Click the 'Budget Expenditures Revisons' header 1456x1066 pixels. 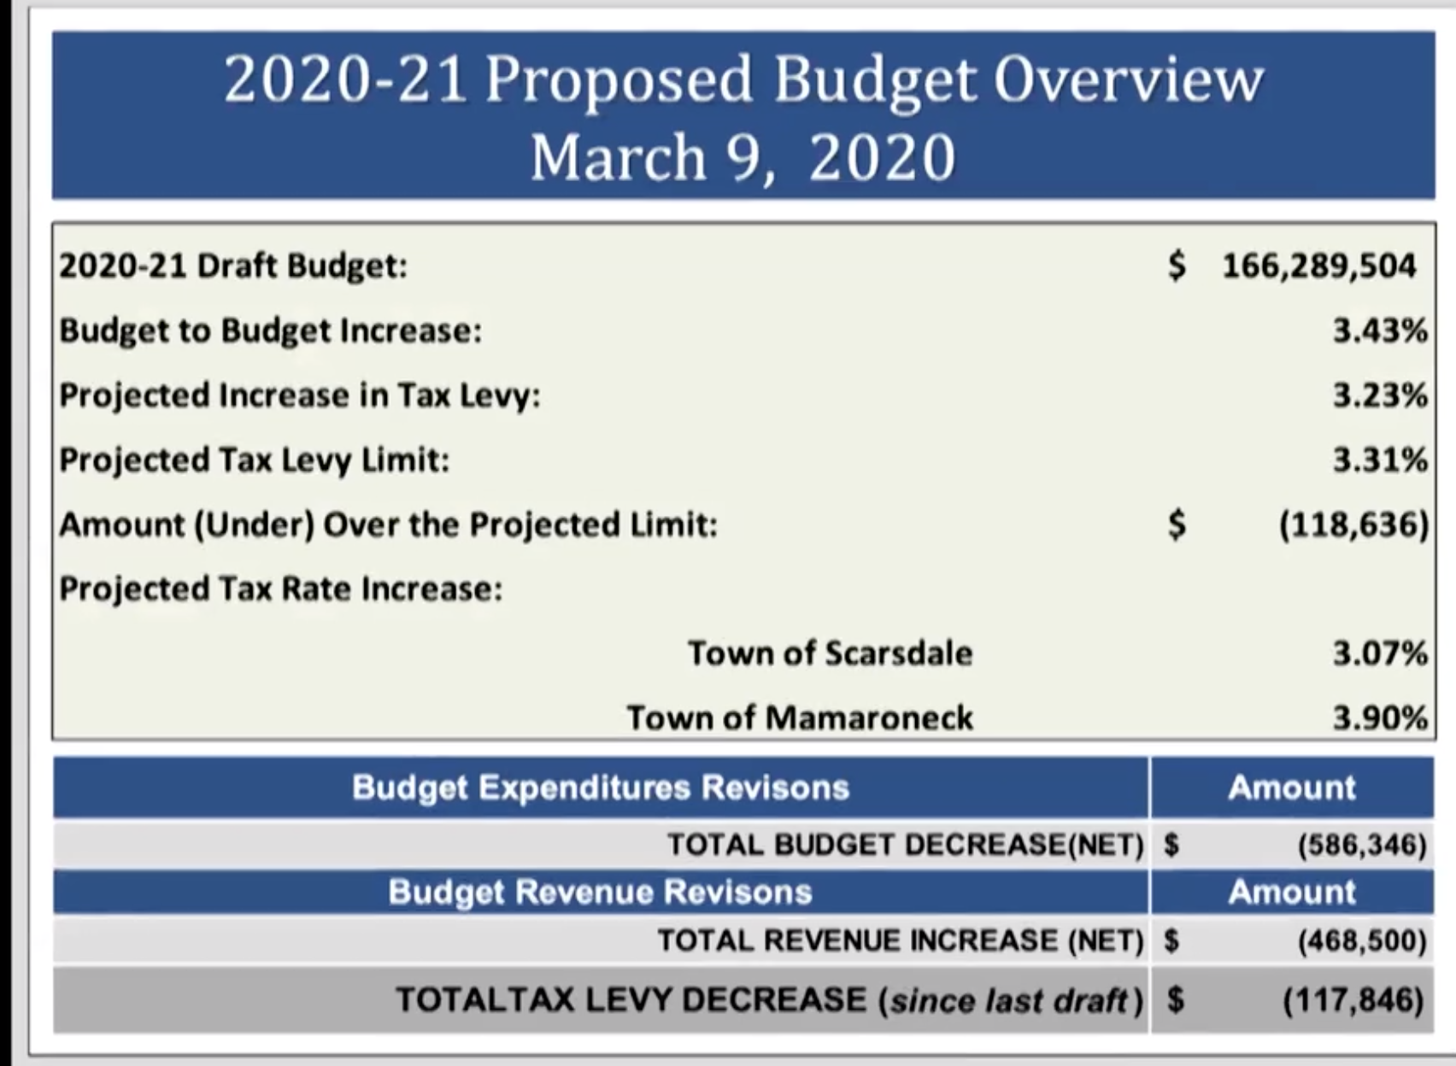(601, 788)
